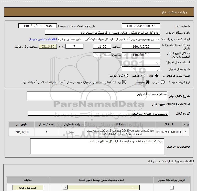
Task: Click the response deadline date 1401/12/20 field
Action: [141, 46]
